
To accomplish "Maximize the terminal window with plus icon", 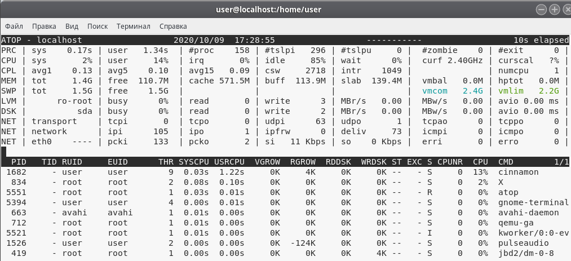I will 554,10.
